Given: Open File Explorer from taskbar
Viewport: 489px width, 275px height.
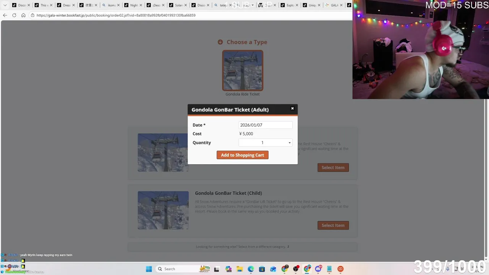Looking at the screenshot, I should click(240, 269).
